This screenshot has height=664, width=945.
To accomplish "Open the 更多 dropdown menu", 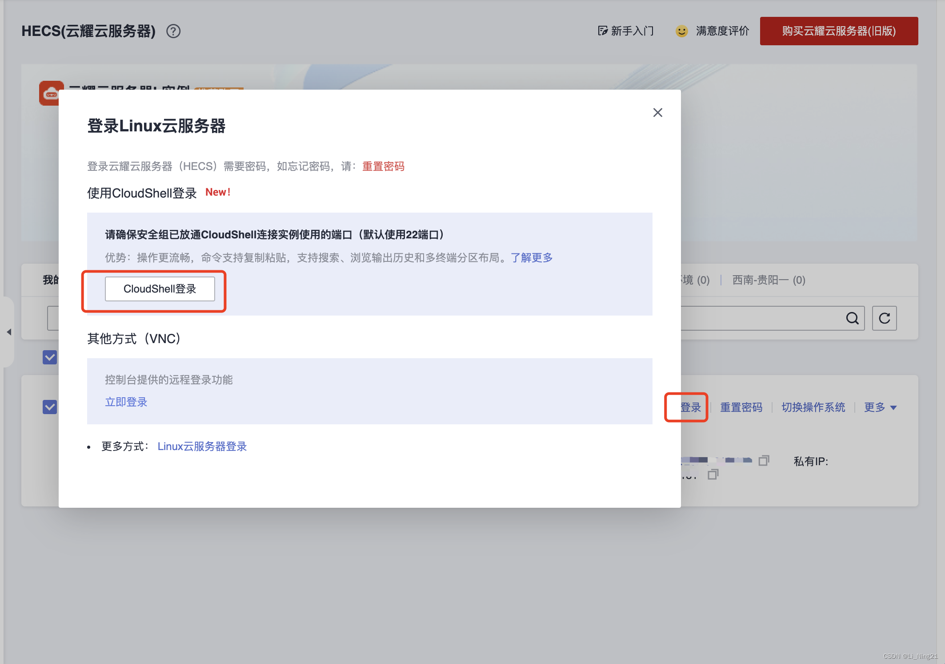I will pos(880,407).
